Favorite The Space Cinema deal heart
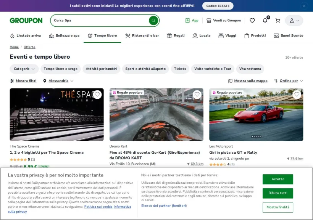This screenshot has width=313, height=220. (x=97, y=95)
